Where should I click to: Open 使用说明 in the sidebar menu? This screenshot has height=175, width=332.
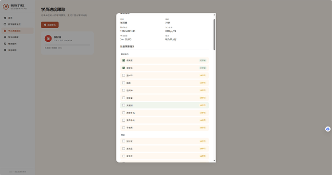point(17,50)
